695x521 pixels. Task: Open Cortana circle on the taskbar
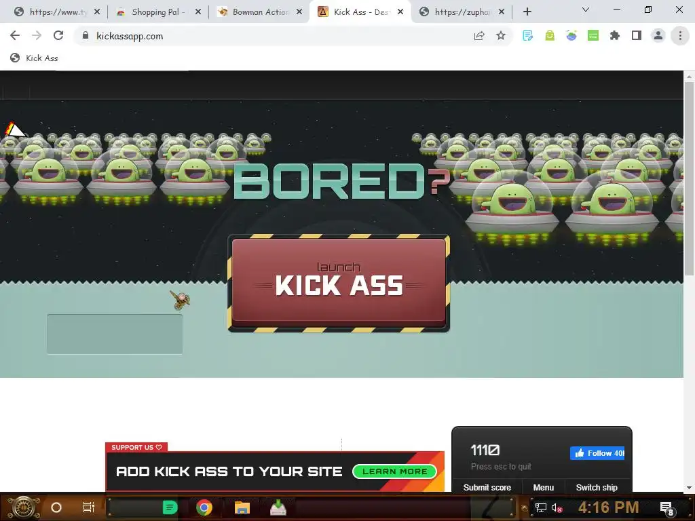click(56, 507)
